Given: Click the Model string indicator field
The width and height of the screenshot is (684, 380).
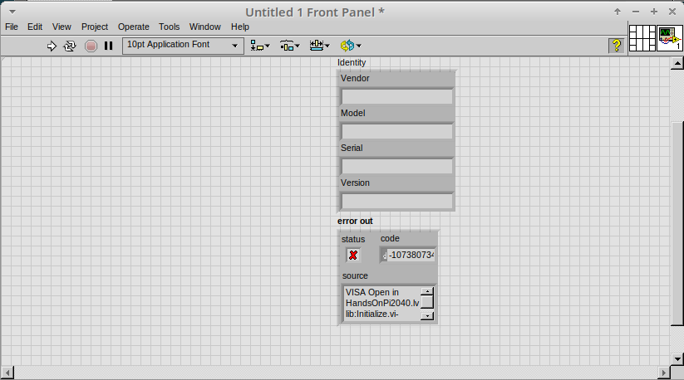Looking at the screenshot, I should coord(397,131).
